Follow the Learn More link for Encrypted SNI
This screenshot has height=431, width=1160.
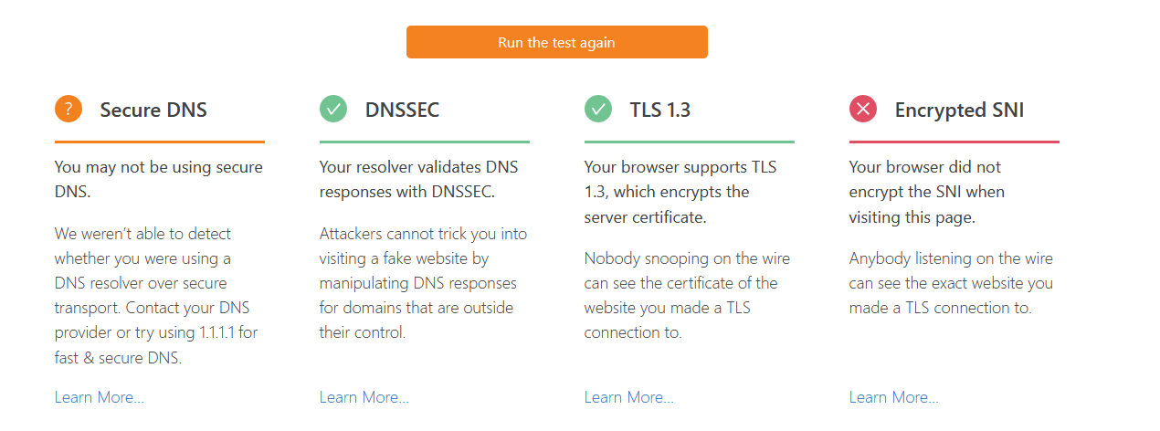(894, 397)
